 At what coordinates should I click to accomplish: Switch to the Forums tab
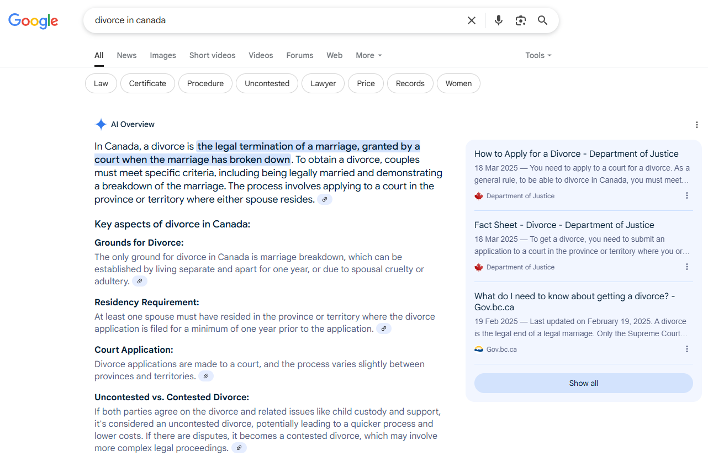tap(300, 55)
